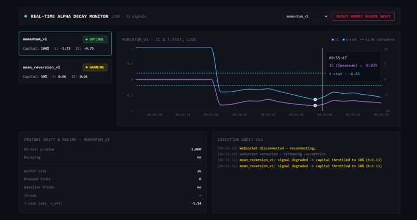Click tooltip t-stat value -6.43
417x220 pixels.
354,74
